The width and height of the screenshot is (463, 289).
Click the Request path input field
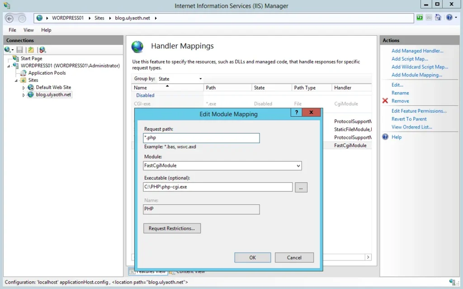tap(201, 138)
